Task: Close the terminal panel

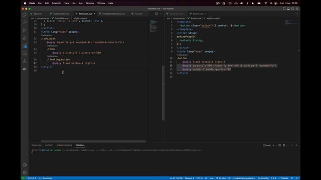Action: click(296, 145)
